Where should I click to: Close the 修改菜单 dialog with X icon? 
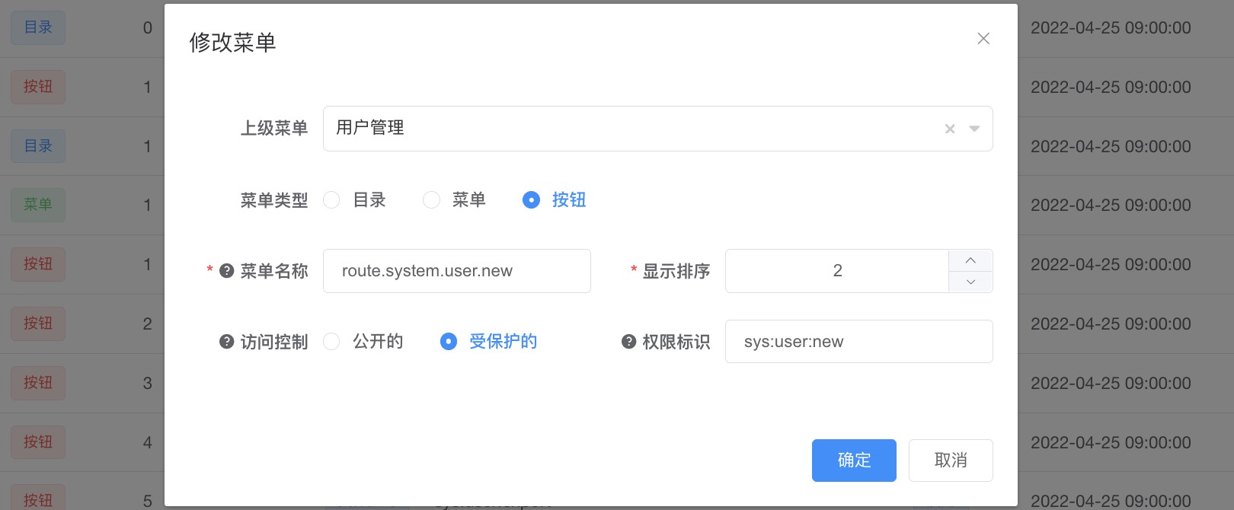(x=983, y=39)
